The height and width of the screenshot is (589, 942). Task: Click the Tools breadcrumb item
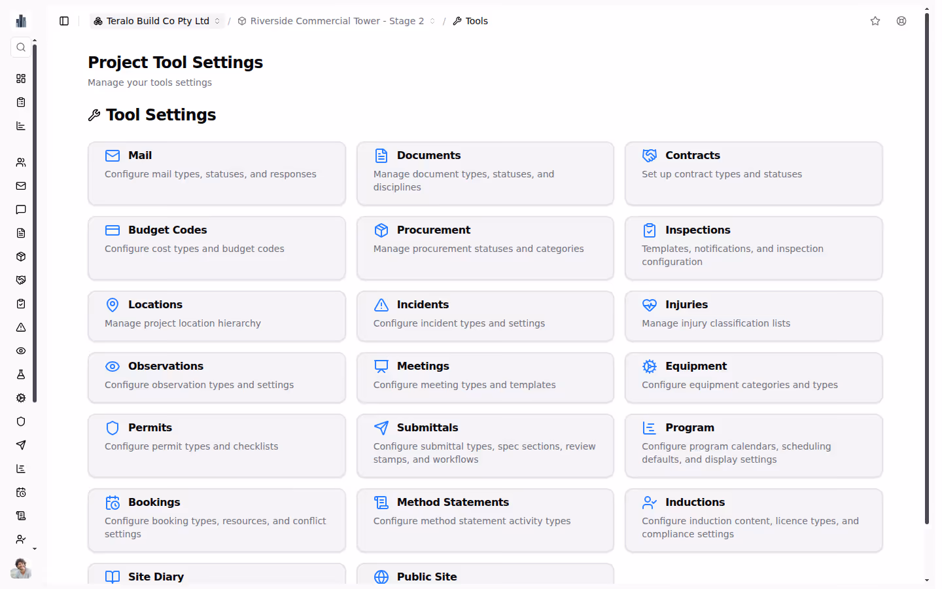tap(470, 21)
